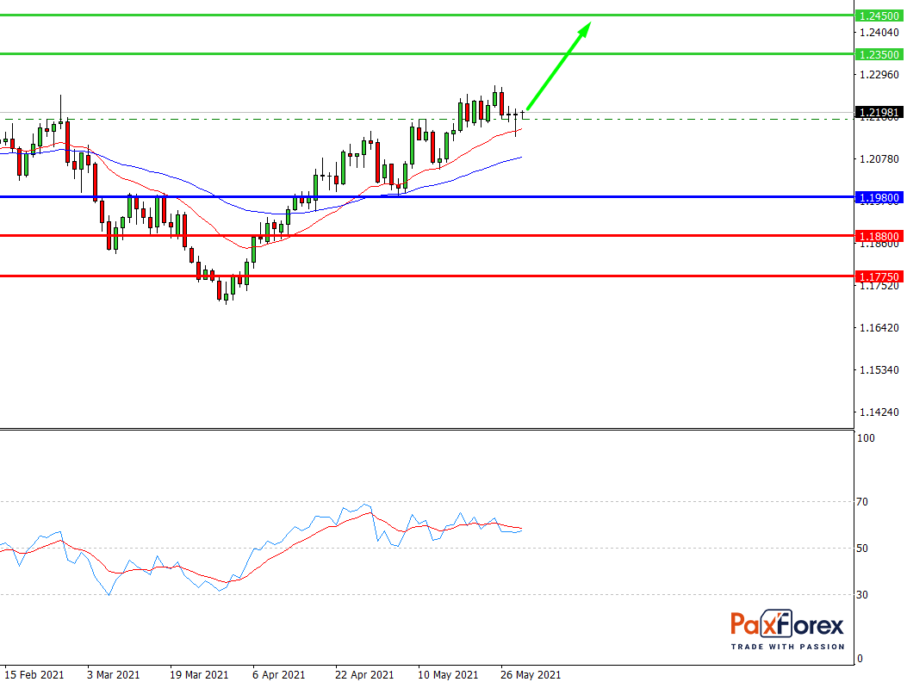Image resolution: width=907 pixels, height=682 pixels.
Task: Click the 1.15340 price axis value
Action: coord(879,369)
